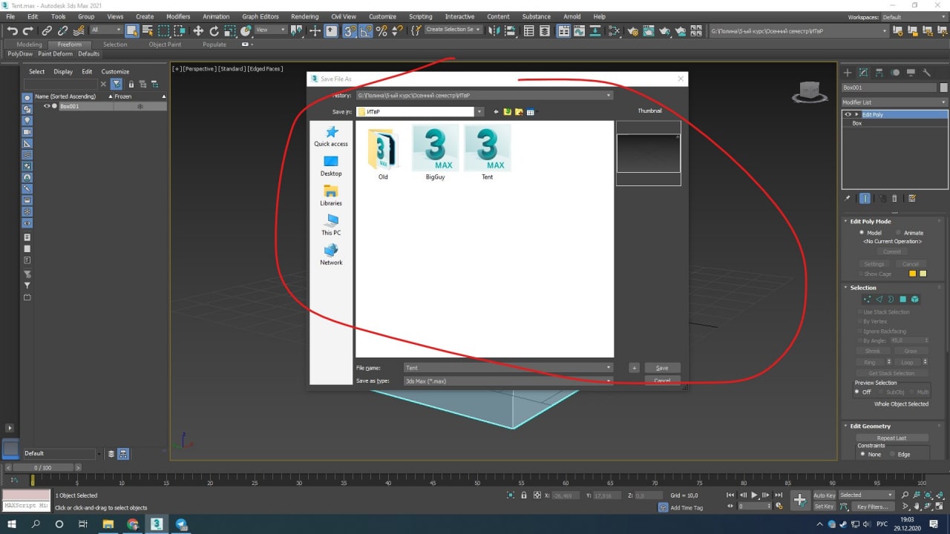Click the time slider 0 / 100 handle
This screenshot has height=534, width=950.
43,468
